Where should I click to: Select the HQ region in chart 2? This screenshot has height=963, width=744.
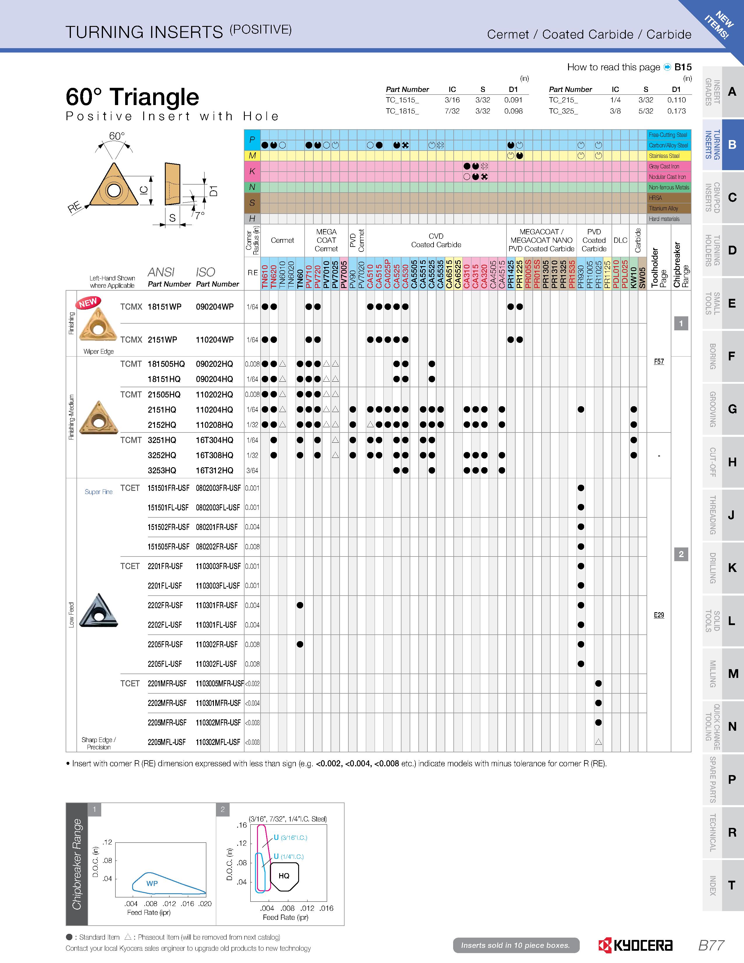coord(284,876)
